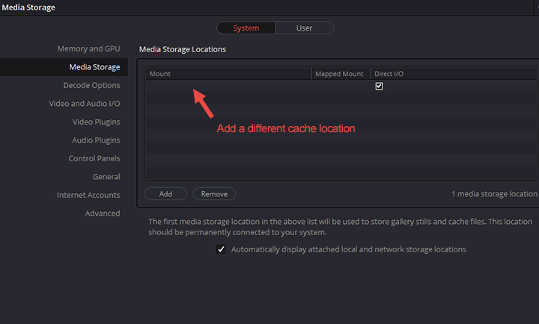This screenshot has height=324, width=539.
Task: Disable automatically display attached storage locations
Action: (x=221, y=249)
